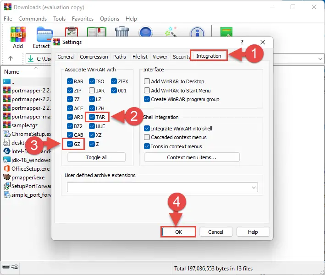Toggle the ISO association checkbox
This screenshot has height=275, width=325.
point(92,81)
